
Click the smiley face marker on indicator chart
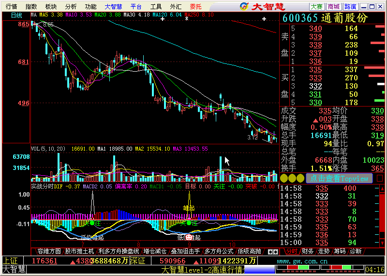click(x=189, y=237)
